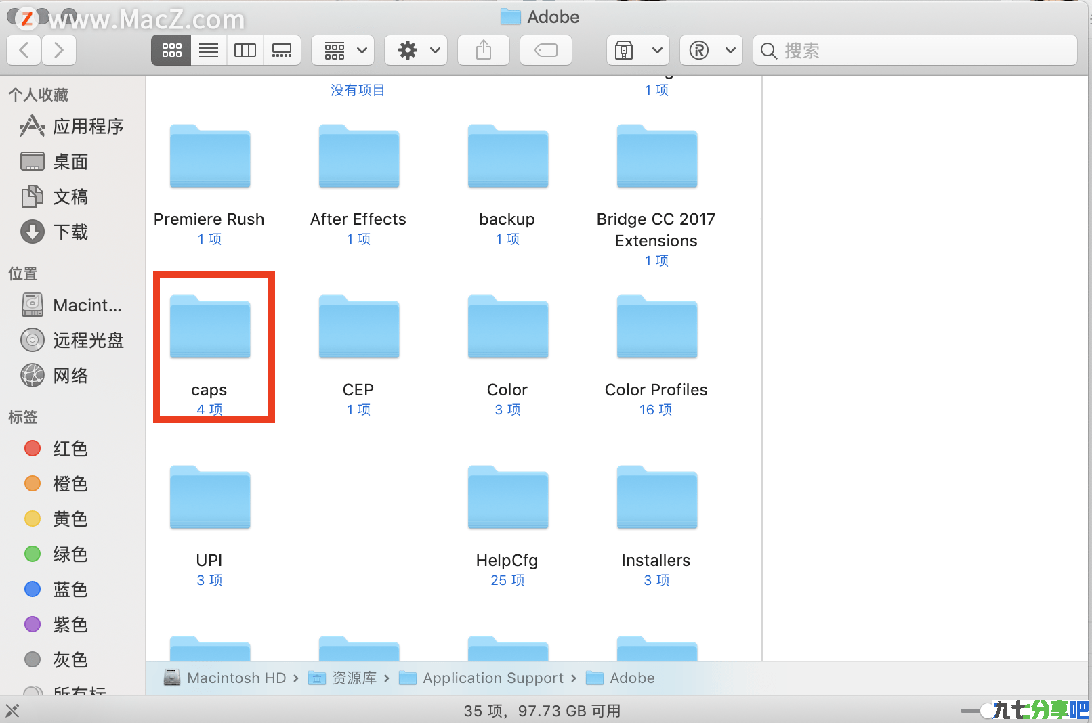This screenshot has width=1092, height=723.
Task: Select the 黄色 tag
Action: point(56,519)
